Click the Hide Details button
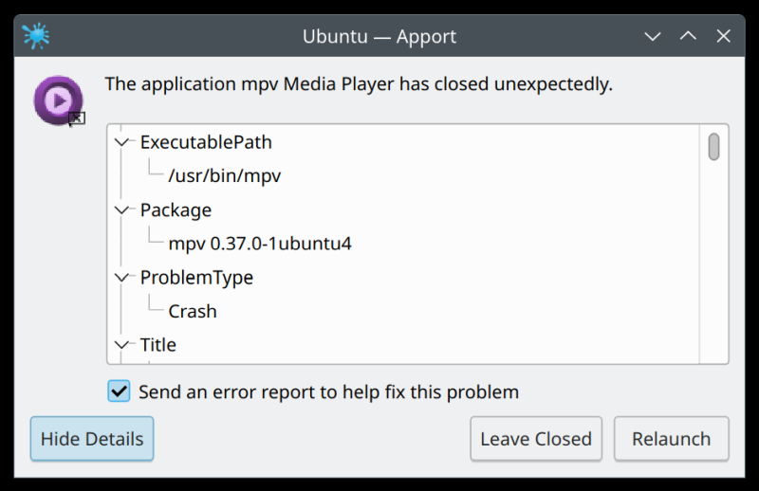Screen dimensions: 759x491 point(92,439)
